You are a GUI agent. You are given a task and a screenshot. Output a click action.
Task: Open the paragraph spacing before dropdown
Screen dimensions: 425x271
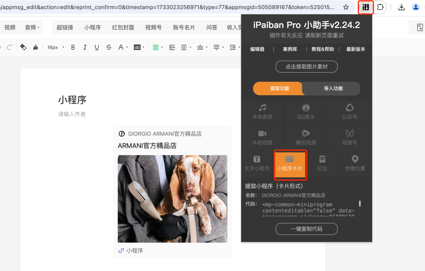coord(207,48)
